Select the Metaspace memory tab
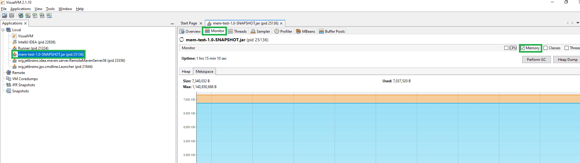The height and width of the screenshot is (163, 580). pos(204,72)
